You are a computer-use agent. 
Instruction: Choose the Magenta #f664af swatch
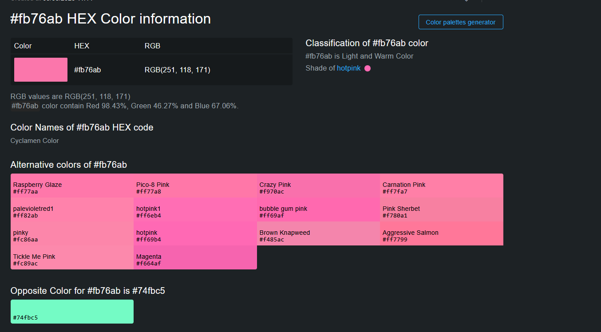click(x=195, y=257)
